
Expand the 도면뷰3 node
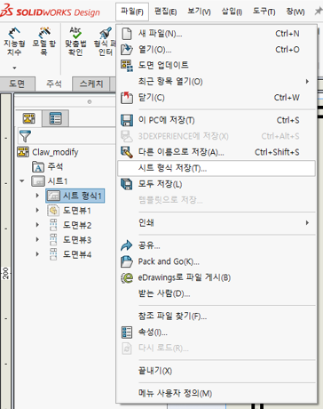[37, 239]
